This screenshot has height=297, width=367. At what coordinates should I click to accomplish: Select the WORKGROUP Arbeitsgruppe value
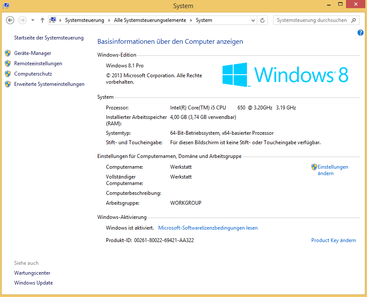pyautogui.click(x=186, y=203)
